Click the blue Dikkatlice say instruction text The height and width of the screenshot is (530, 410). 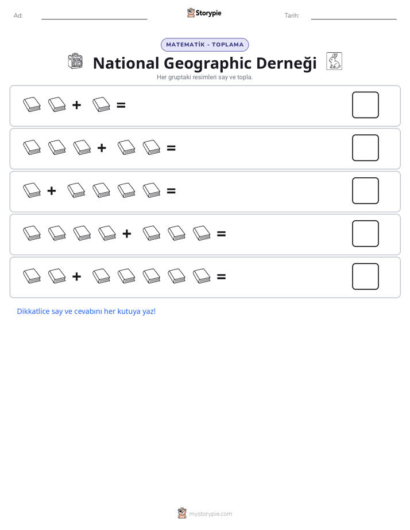(86, 311)
